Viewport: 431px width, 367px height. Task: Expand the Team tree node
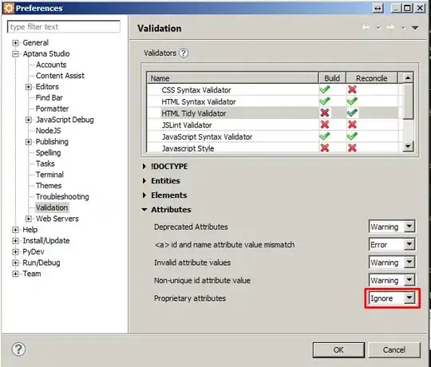tap(15, 274)
